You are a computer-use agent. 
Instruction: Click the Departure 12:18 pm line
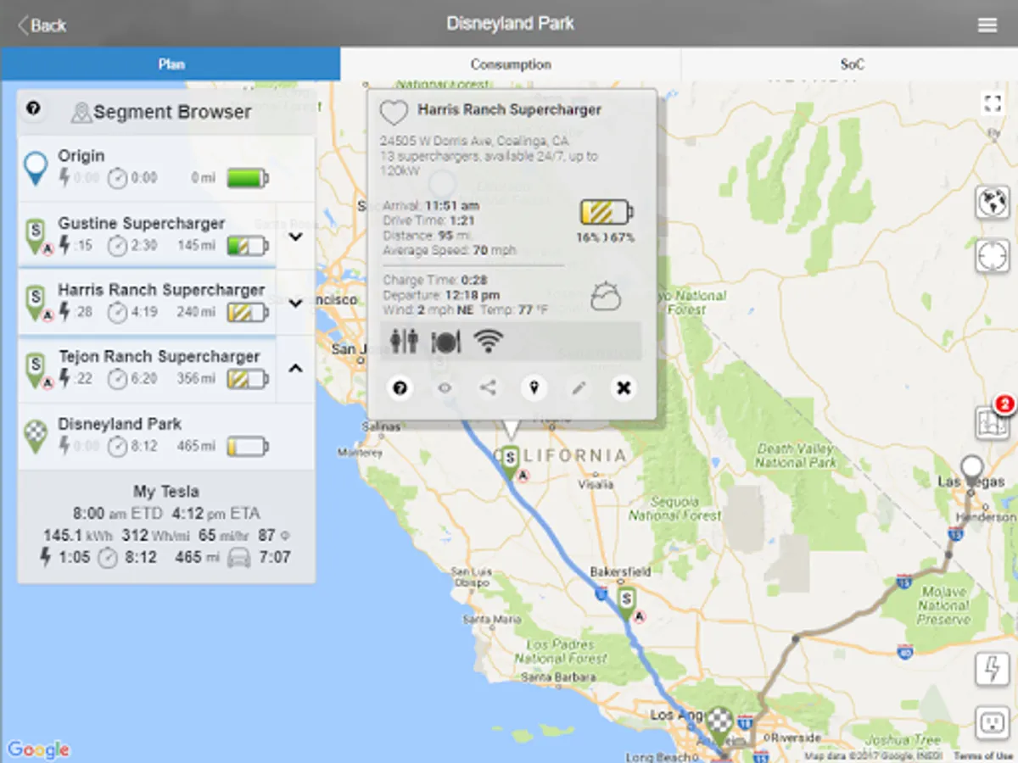point(441,295)
